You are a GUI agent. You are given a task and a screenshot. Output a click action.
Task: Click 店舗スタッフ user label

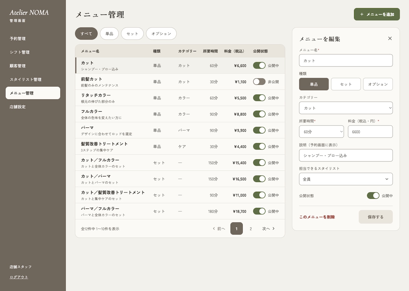click(x=20, y=267)
